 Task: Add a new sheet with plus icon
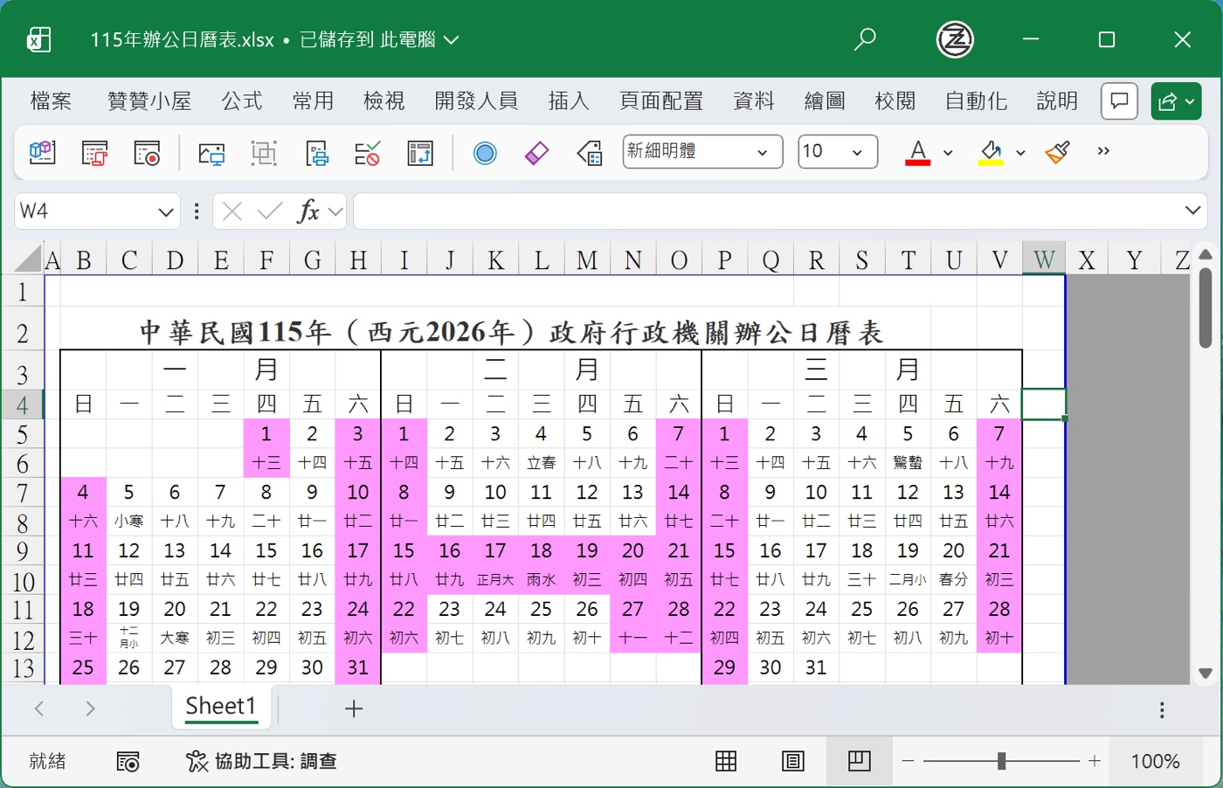click(354, 709)
